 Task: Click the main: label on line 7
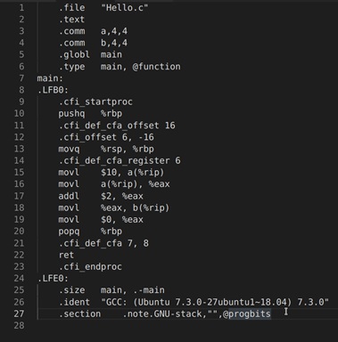(50, 78)
